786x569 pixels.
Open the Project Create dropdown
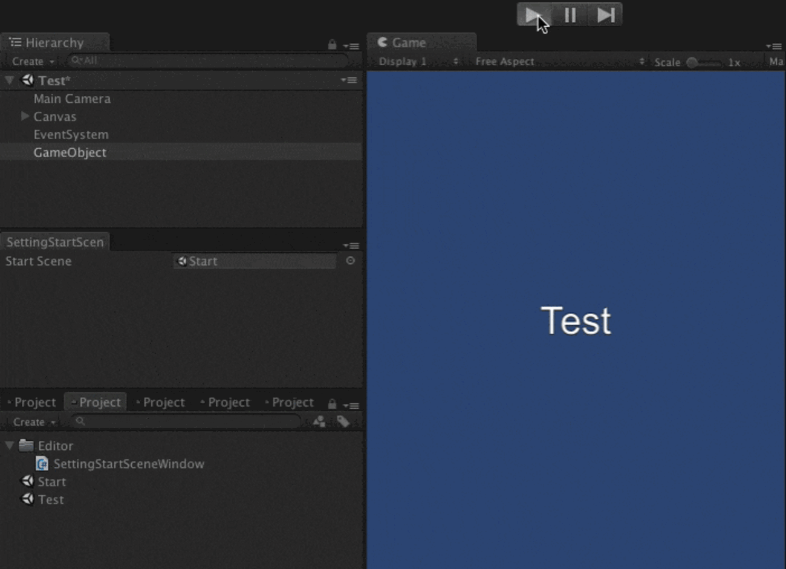click(x=34, y=422)
